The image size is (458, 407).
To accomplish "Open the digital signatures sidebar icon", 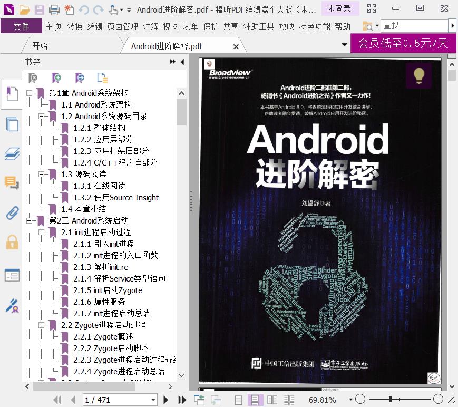I will point(12,305).
